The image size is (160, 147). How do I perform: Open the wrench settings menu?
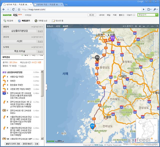point(155,9)
